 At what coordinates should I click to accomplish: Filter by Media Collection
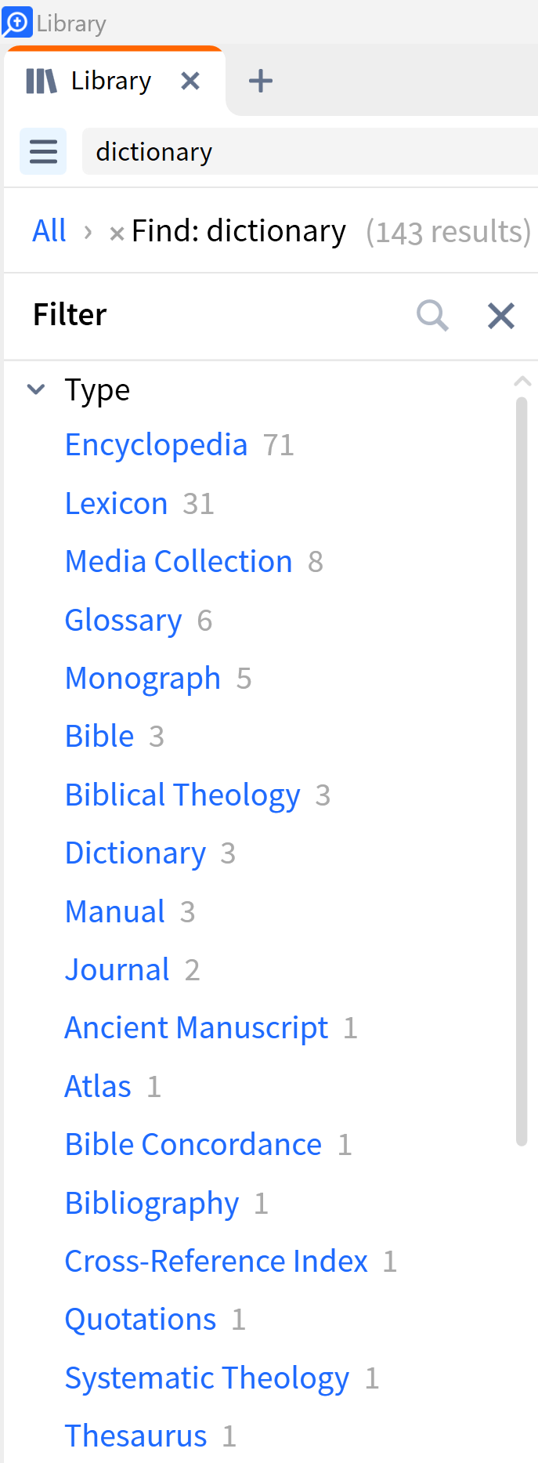179,561
